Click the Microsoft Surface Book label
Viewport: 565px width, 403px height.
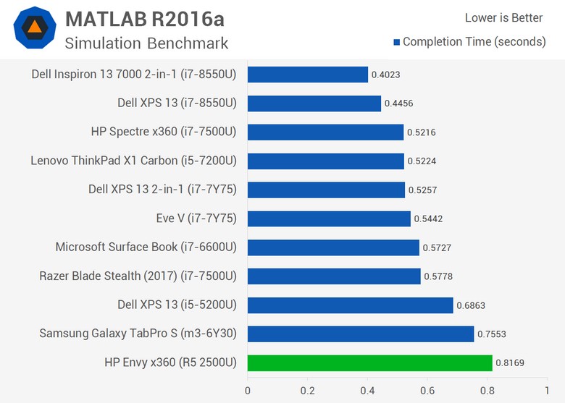146,247
